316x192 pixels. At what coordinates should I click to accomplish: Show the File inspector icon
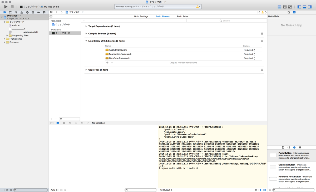pyautogui.click(x=289, y=12)
